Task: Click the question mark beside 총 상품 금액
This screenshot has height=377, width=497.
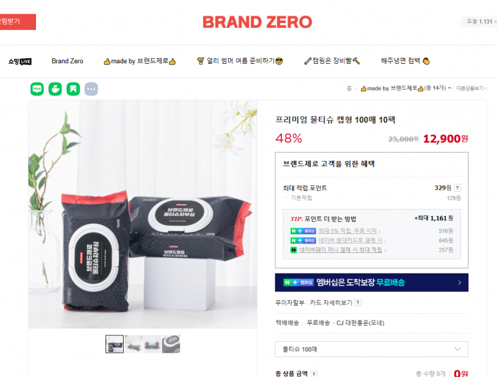Action: (x=314, y=374)
